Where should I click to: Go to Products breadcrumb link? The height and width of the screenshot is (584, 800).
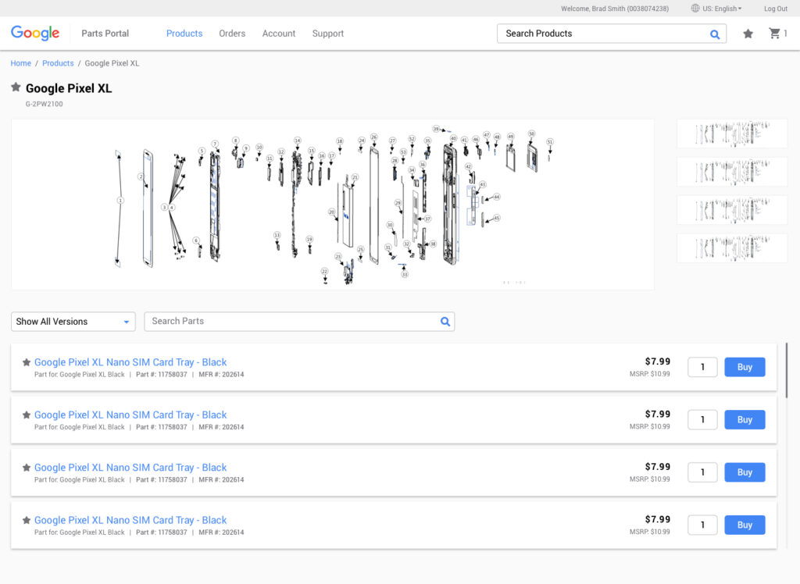point(58,63)
